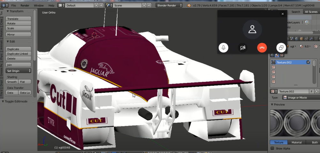The width and height of the screenshot is (320, 153).
Task: Open the File menu
Action: (x=13, y=5)
